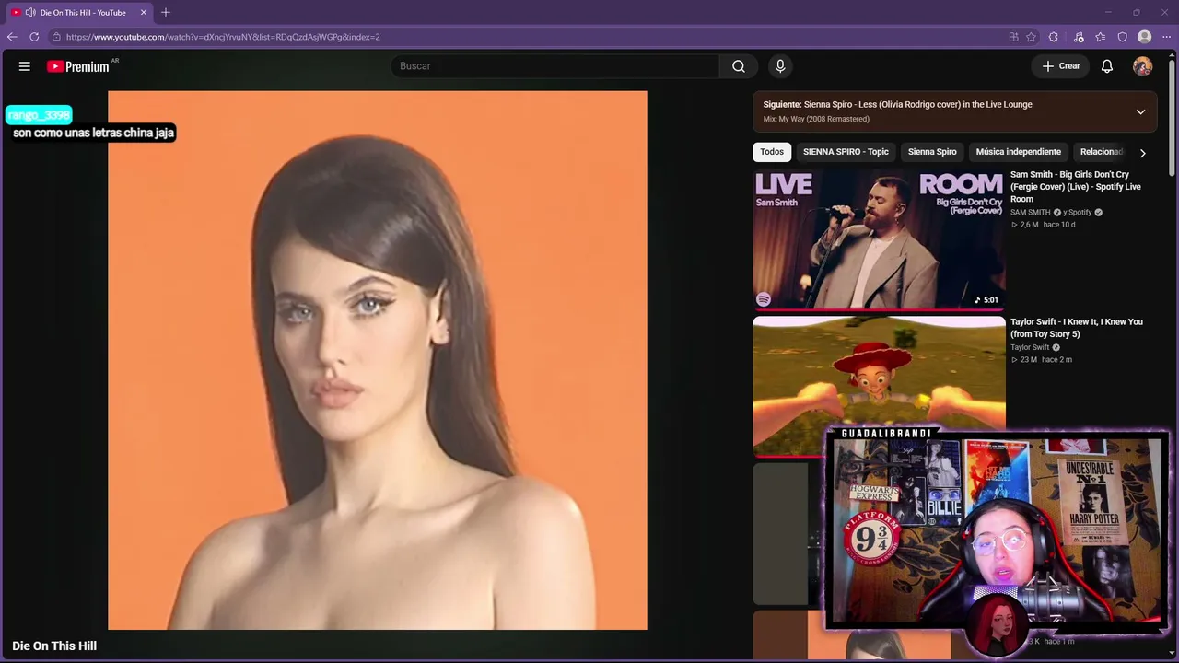This screenshot has height=663, width=1179.
Task: Click the Mix: My Way (2008 Remastered) text
Action: pos(816,119)
